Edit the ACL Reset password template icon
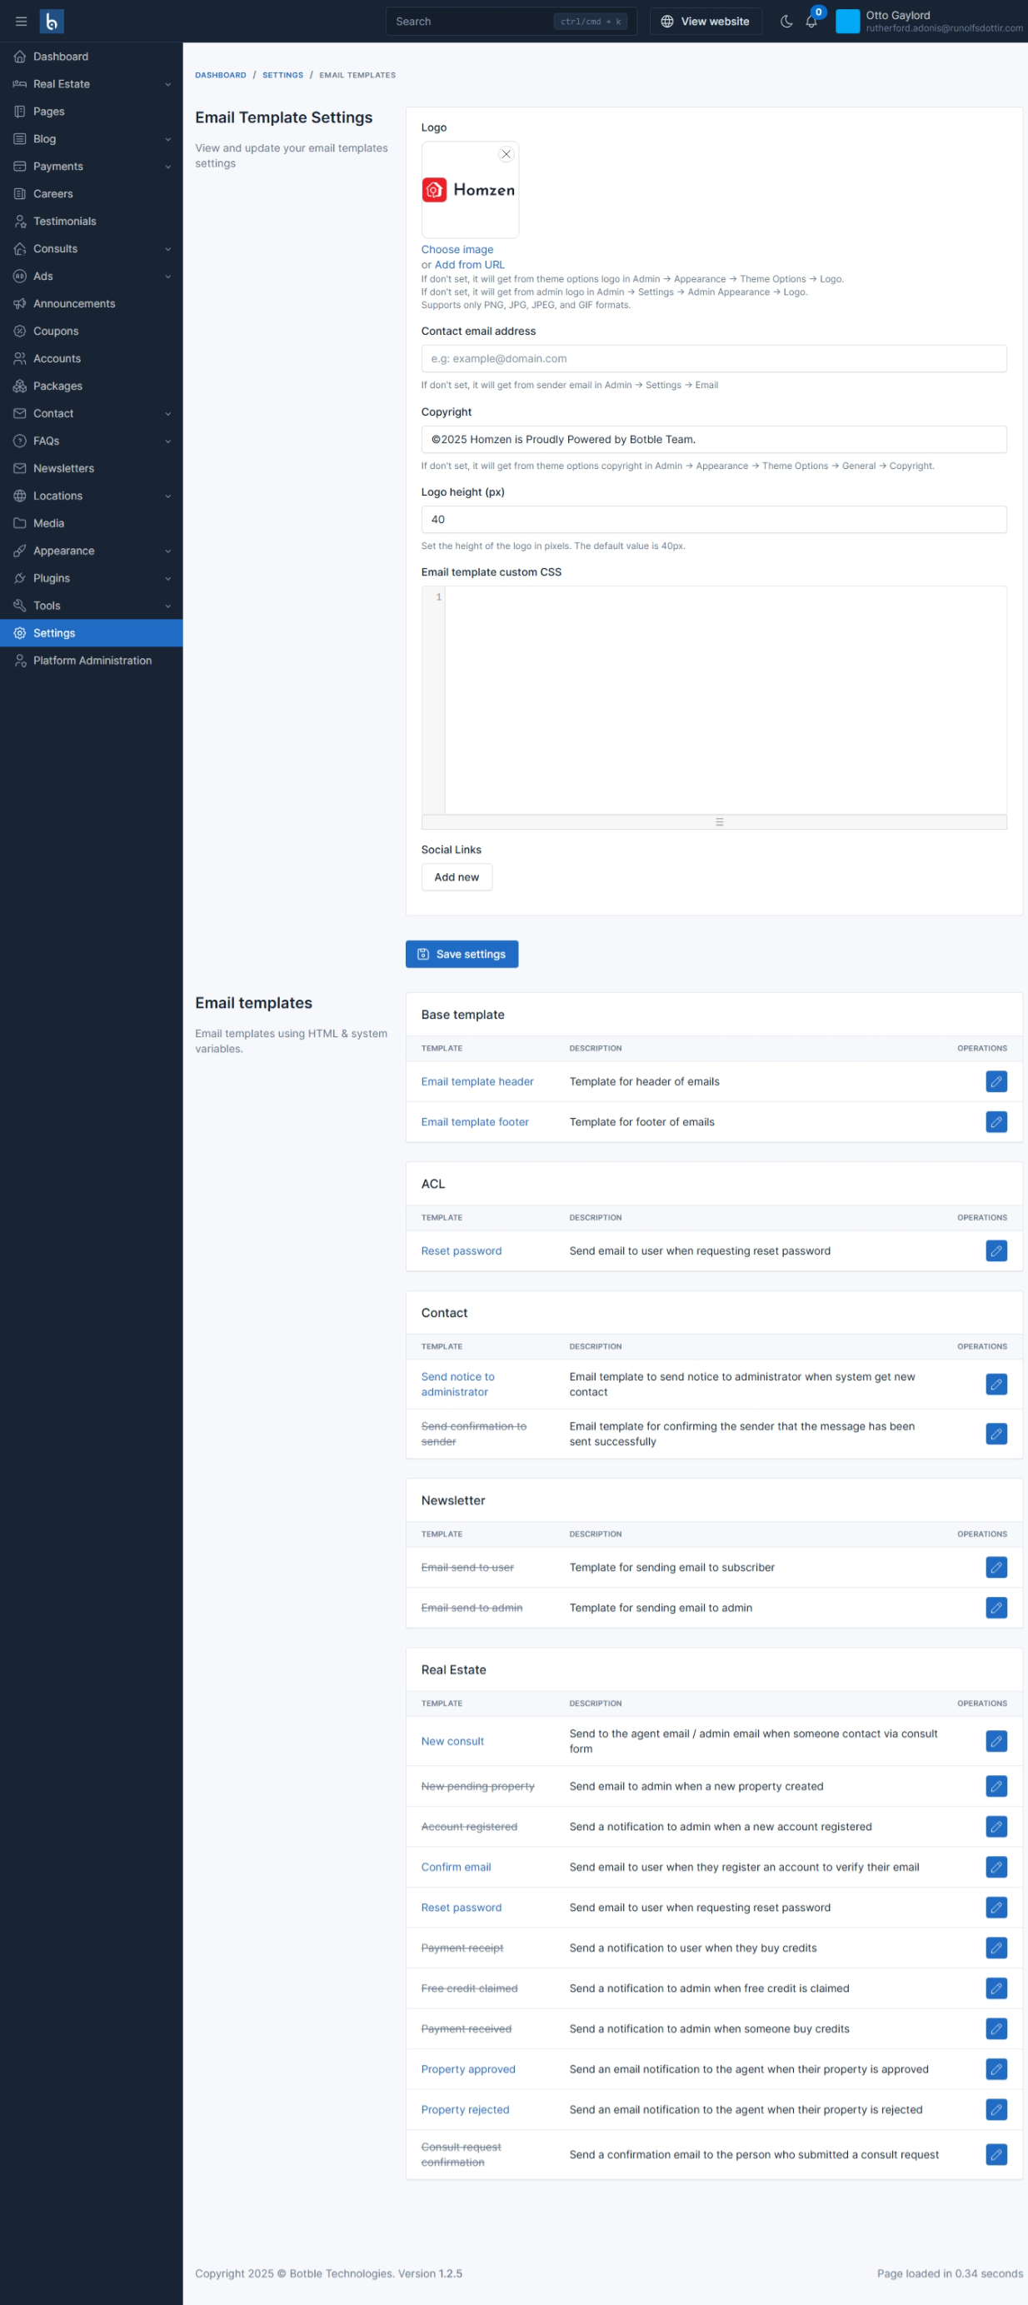 click(996, 1250)
